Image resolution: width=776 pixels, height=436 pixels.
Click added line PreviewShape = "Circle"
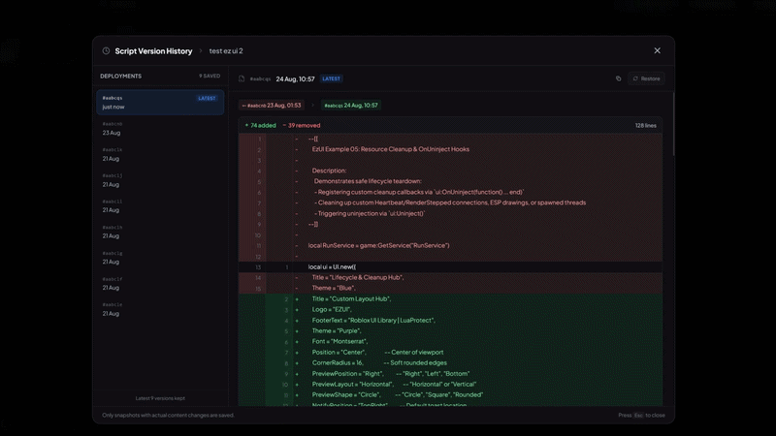(x=450, y=395)
